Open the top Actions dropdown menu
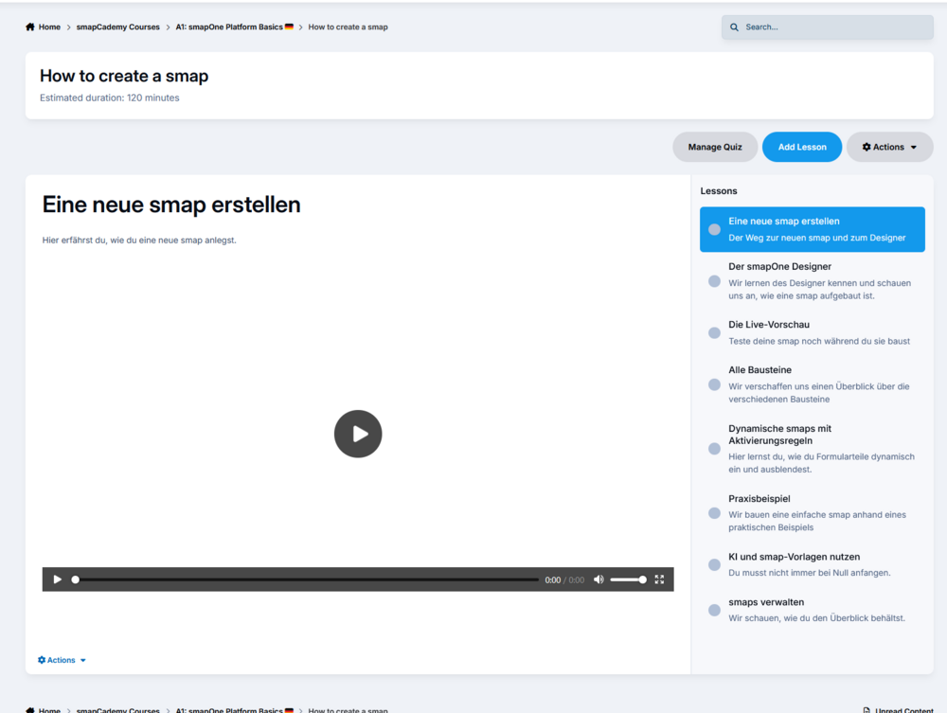Image resolution: width=947 pixels, height=713 pixels. coord(889,147)
